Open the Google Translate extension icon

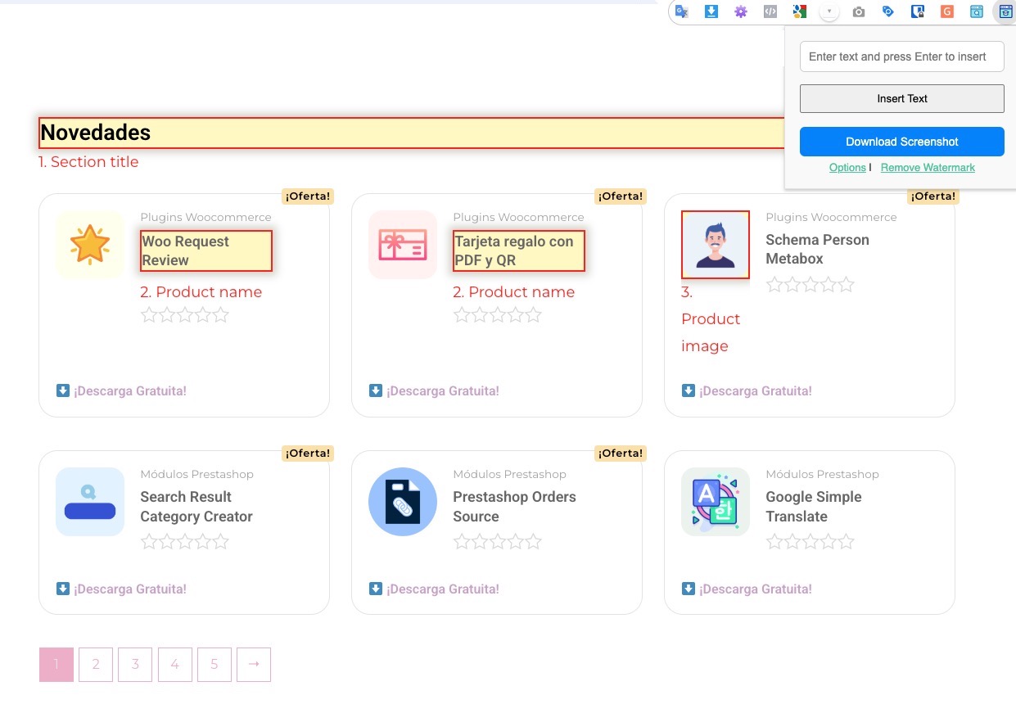click(x=681, y=11)
